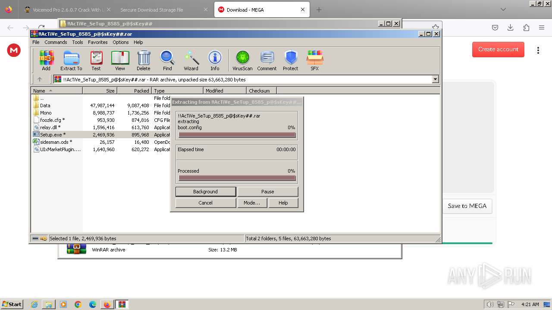Image resolution: width=552 pixels, height=310 pixels.
Task: Go up one folder level arrow
Action: click(x=40, y=79)
